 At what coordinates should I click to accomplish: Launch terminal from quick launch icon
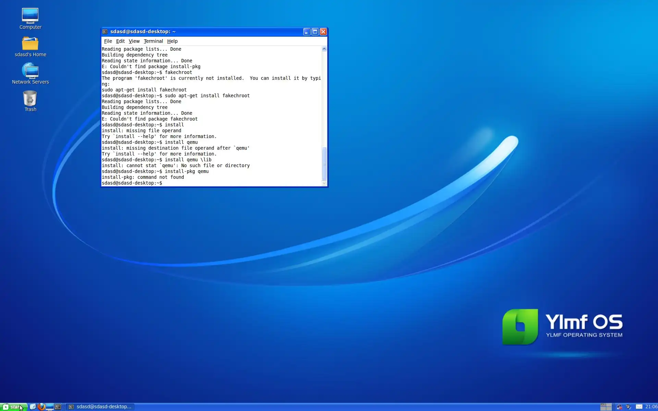point(58,407)
